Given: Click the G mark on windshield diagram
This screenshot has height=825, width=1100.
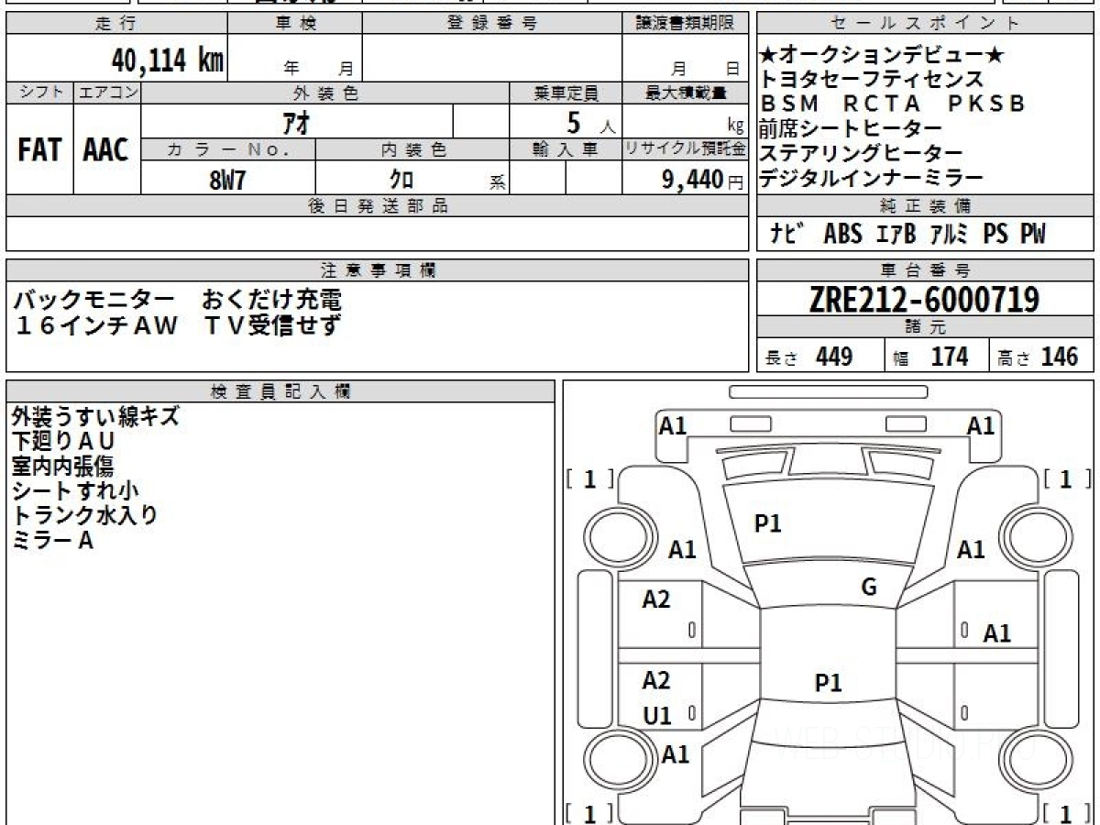Looking at the screenshot, I should tap(869, 588).
